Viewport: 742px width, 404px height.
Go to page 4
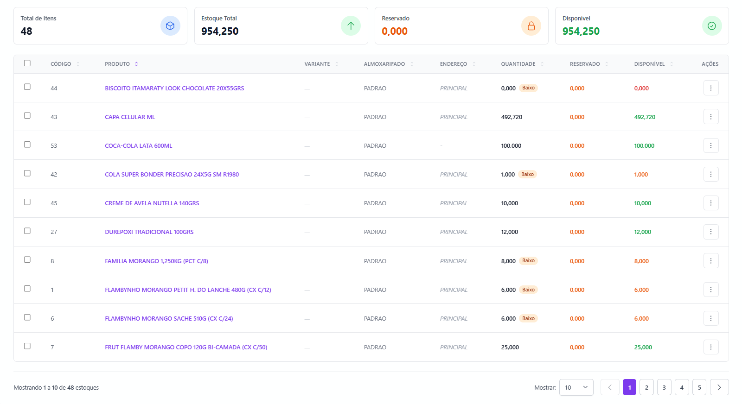[682, 387]
